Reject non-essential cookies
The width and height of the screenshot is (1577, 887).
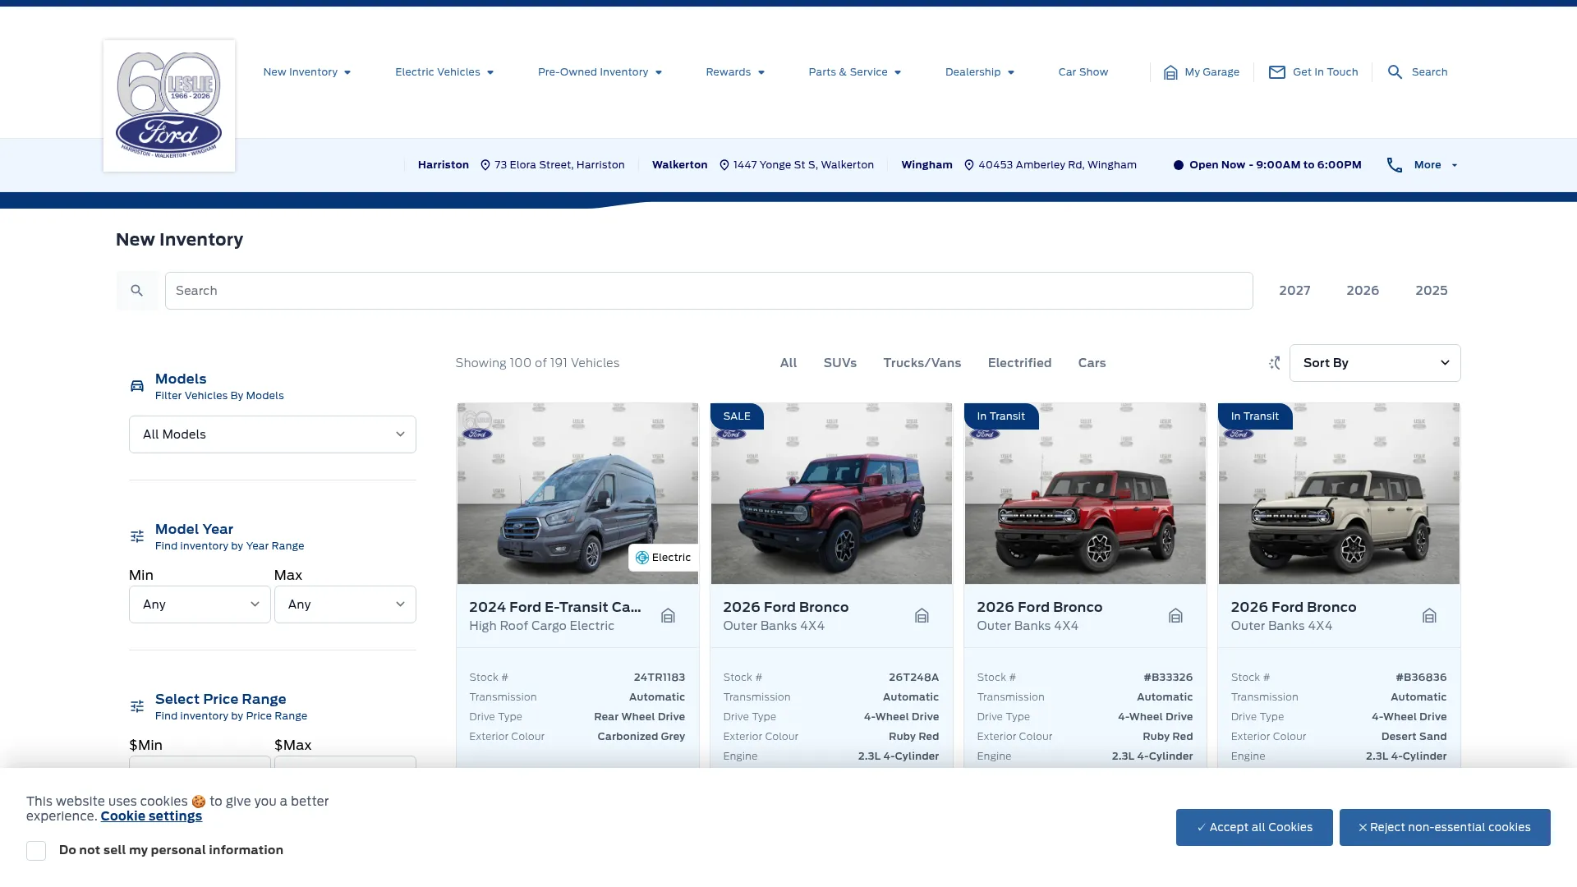(x=1445, y=828)
